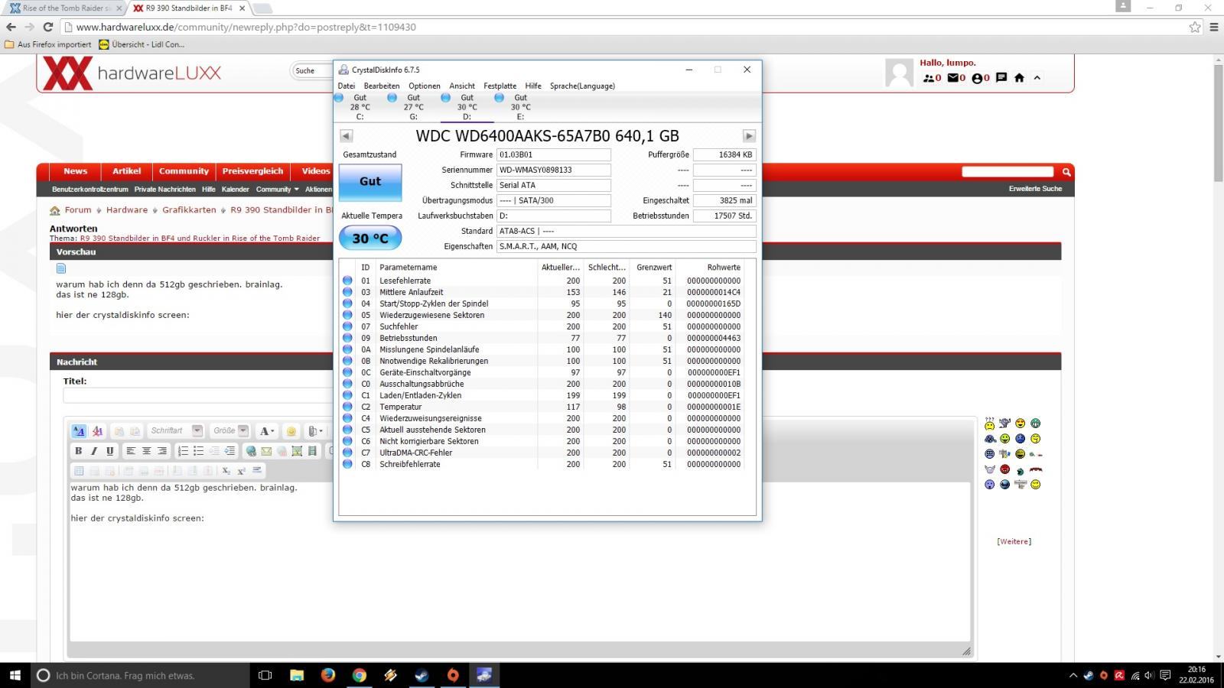Toggle underline formatting in reply editor
The width and height of the screenshot is (1224, 688).
[110, 451]
